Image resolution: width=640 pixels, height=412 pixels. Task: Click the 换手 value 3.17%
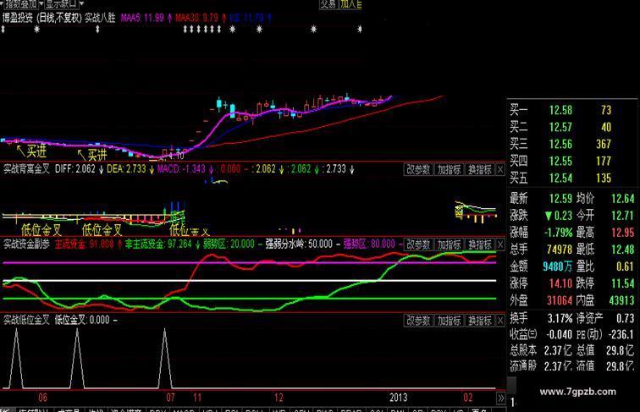pyautogui.click(x=560, y=318)
